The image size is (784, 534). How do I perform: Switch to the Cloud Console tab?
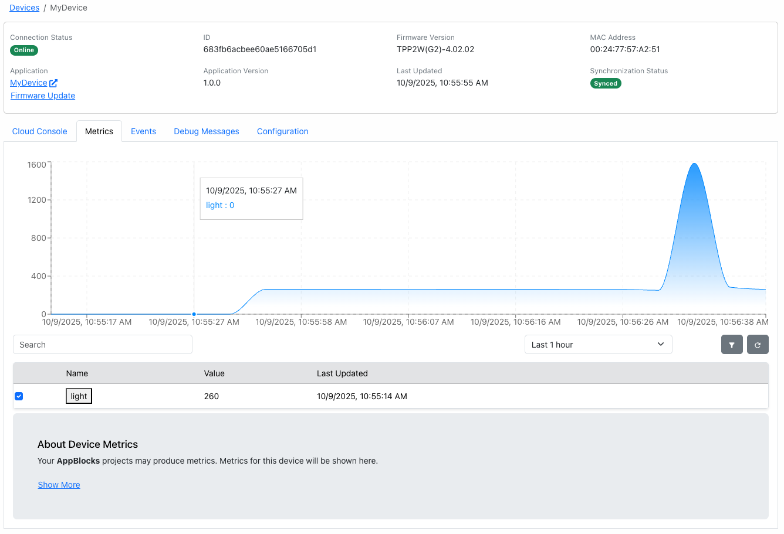pyautogui.click(x=39, y=131)
